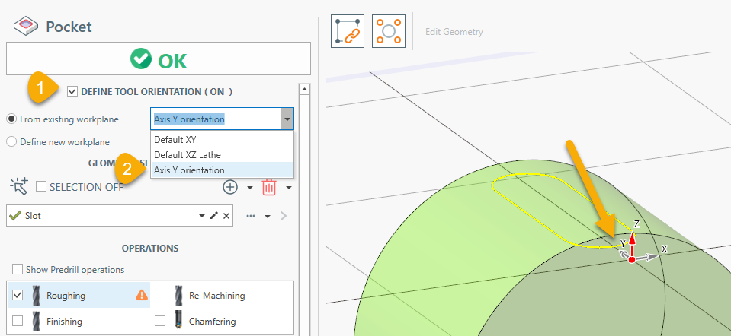Expand the Slot geometry dropdown arrow
Screen dimensions: 731x336
point(202,216)
